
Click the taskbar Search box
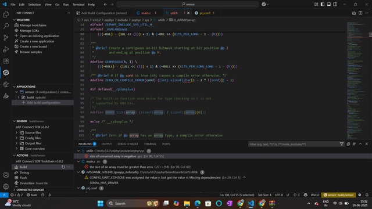click(133, 203)
